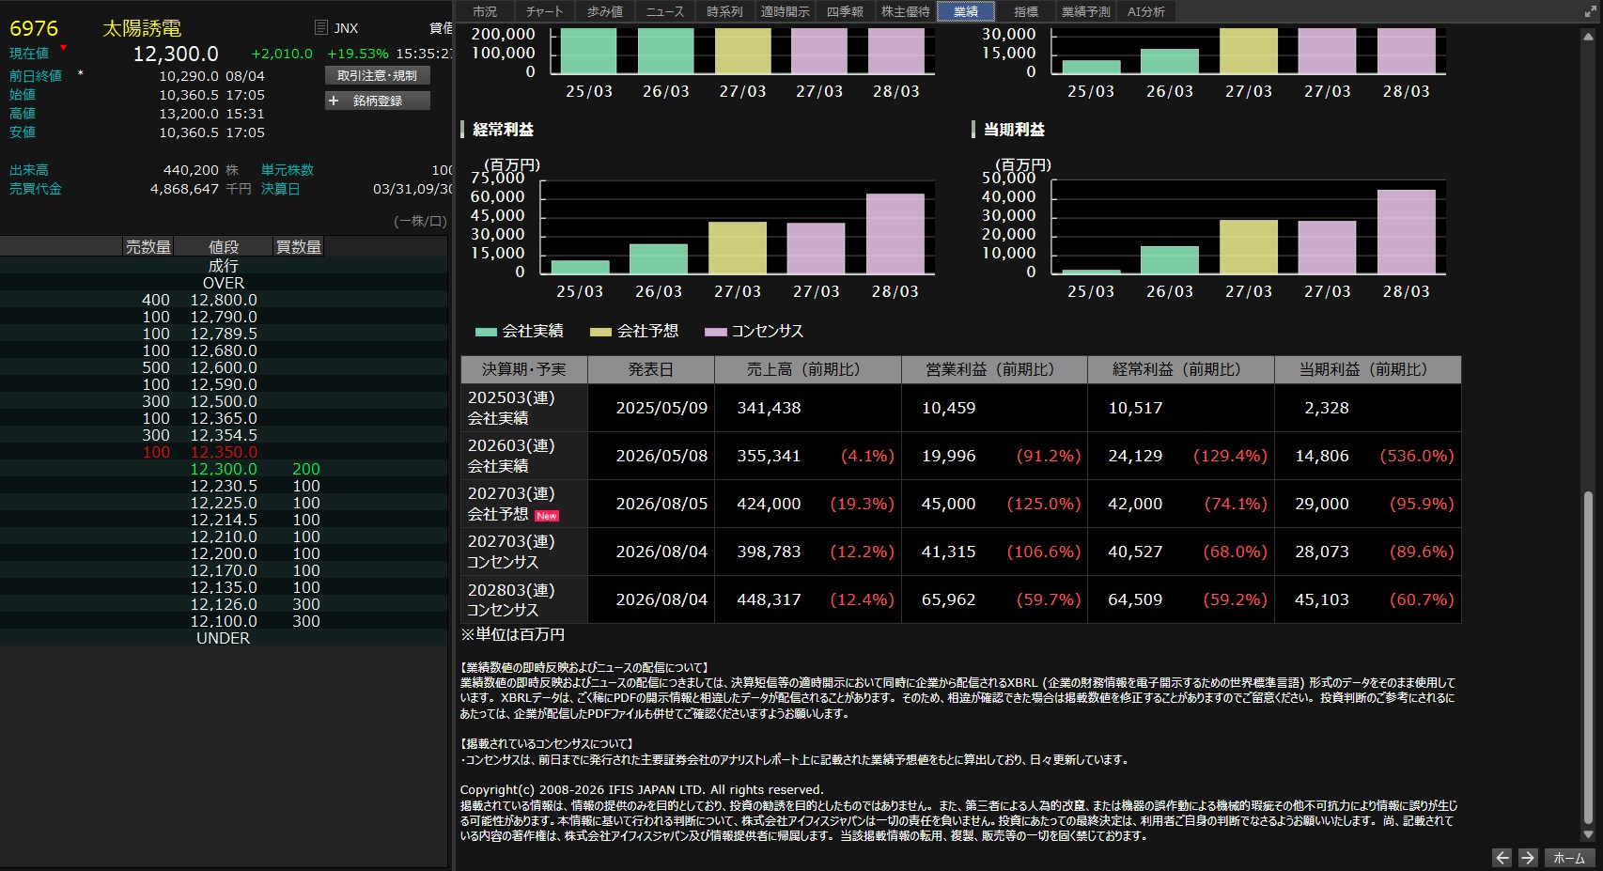This screenshot has width=1603, height=871.
Task: Open the 四季報 tab
Action: (x=845, y=11)
